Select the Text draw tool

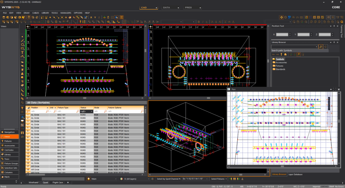pyautogui.click(x=22, y=52)
